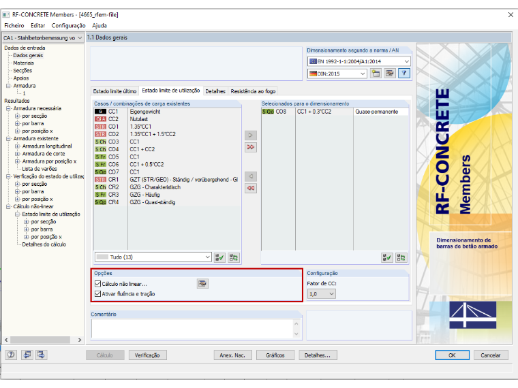The width and height of the screenshot is (518, 388).
Task: Click into the Comentário text field
Action: 192,328
